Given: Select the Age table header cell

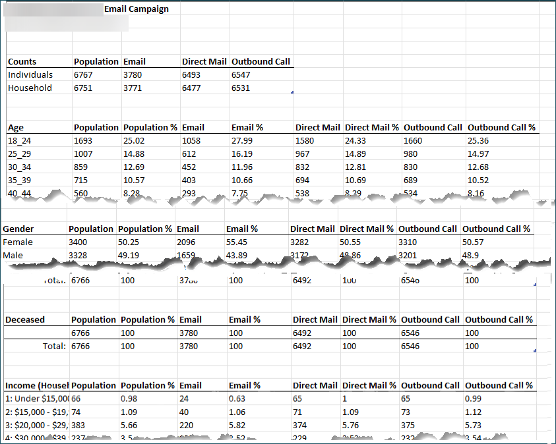Looking at the screenshot, I should coord(16,127).
